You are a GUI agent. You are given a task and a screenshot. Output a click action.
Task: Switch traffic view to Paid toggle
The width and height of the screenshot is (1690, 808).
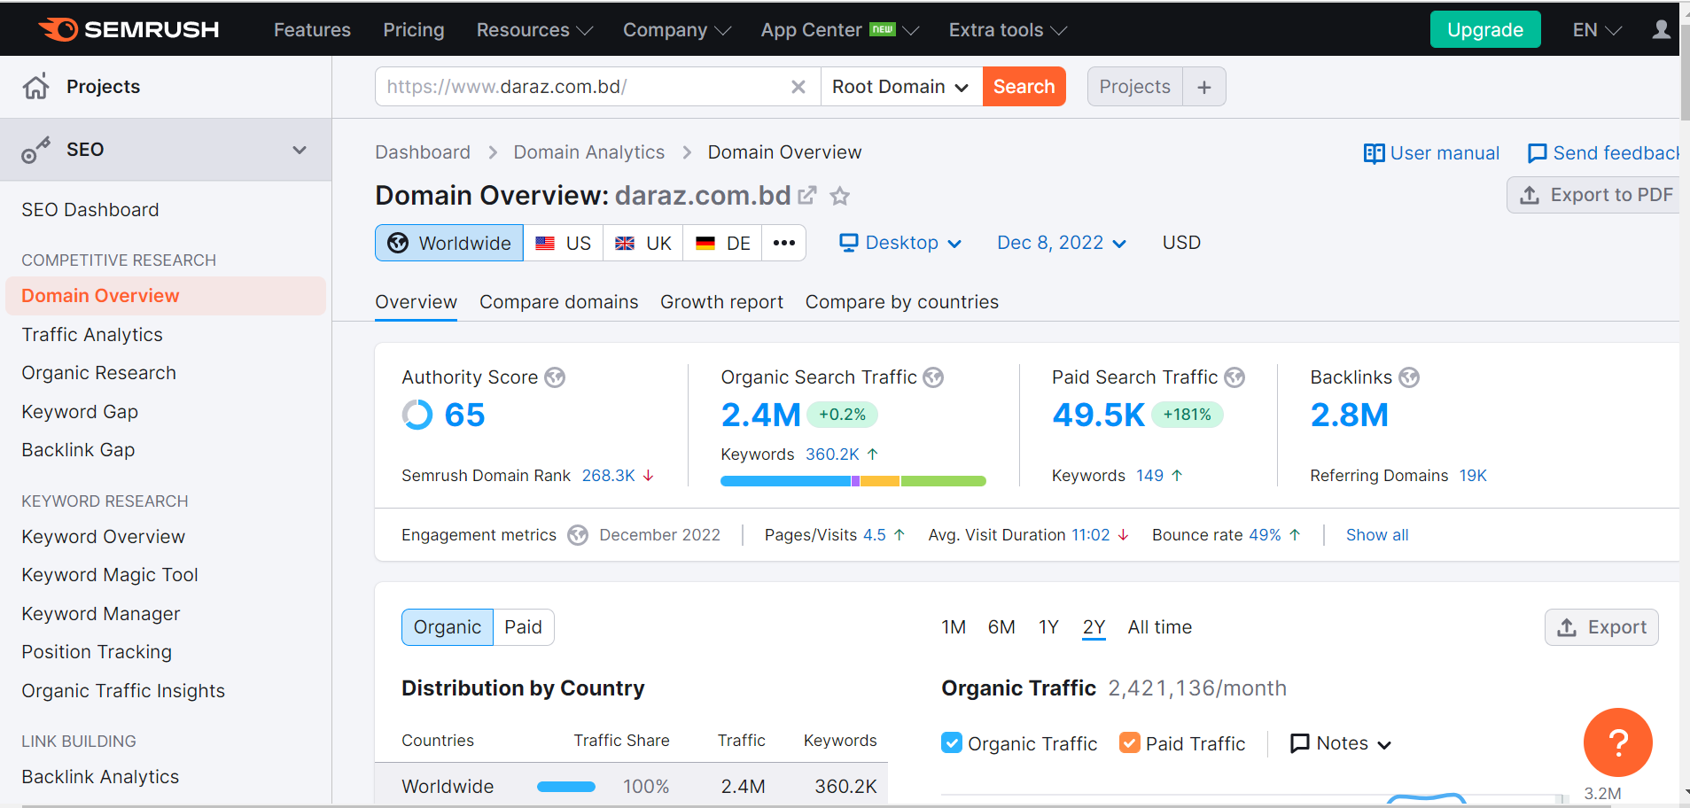coord(523,626)
